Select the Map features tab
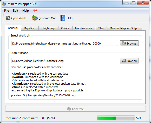 [x=83, y=28]
